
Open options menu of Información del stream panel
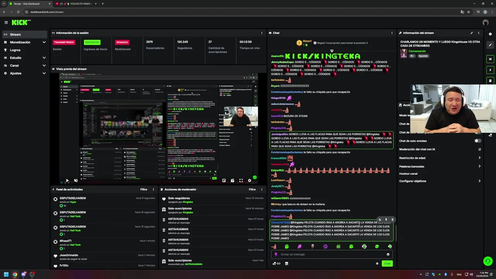479,33
